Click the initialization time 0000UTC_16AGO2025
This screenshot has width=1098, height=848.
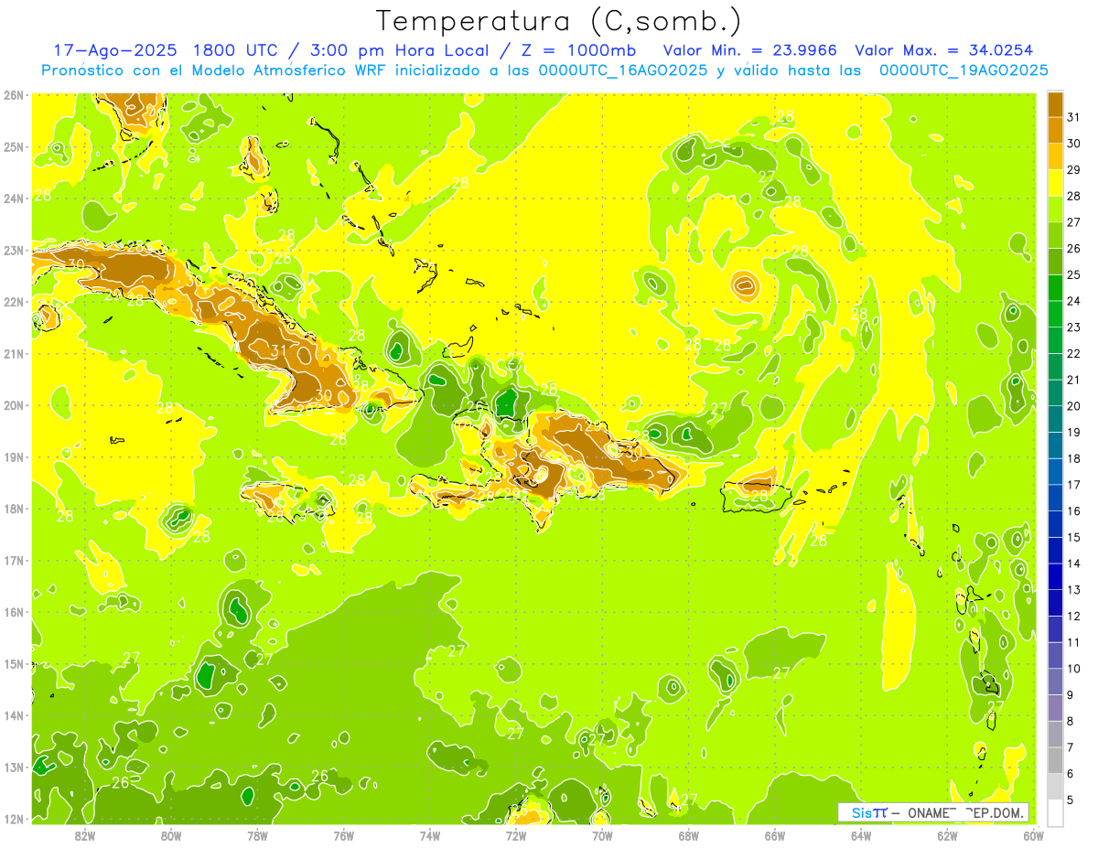point(623,70)
